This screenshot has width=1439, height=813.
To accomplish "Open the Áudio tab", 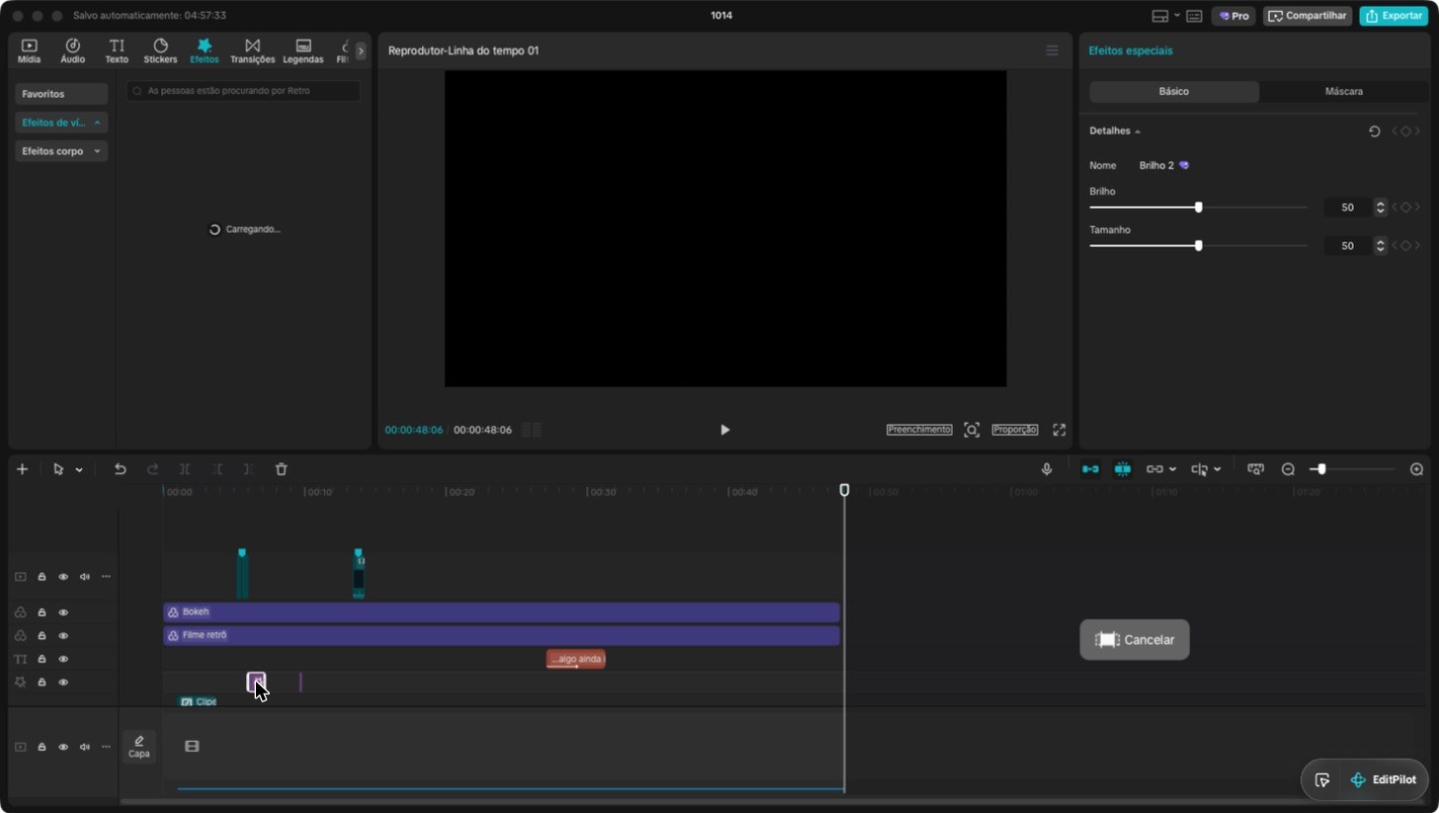I will click(x=72, y=51).
